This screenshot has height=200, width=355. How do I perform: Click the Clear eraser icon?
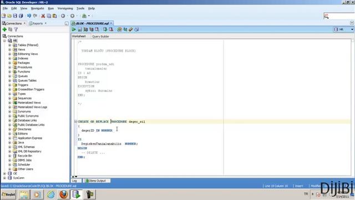tap(131, 29)
